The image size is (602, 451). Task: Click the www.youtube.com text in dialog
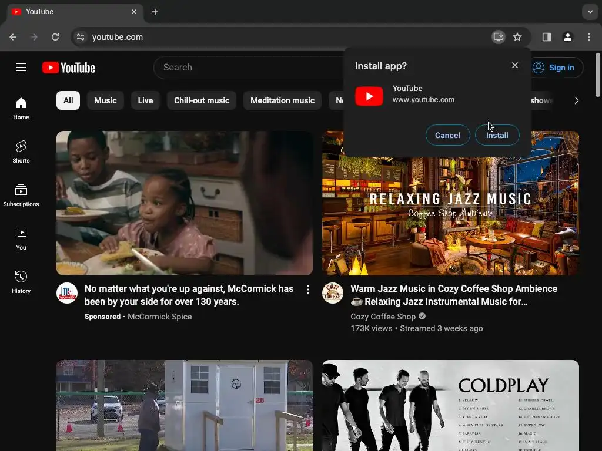(x=423, y=100)
